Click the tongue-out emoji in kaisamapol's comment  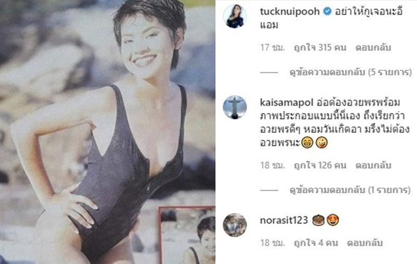point(321,143)
